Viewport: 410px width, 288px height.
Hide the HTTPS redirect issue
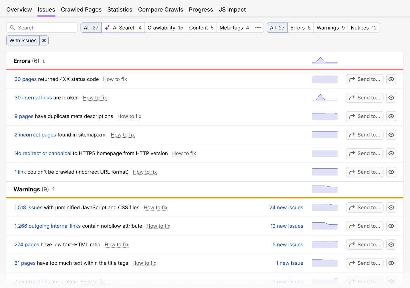click(391, 153)
